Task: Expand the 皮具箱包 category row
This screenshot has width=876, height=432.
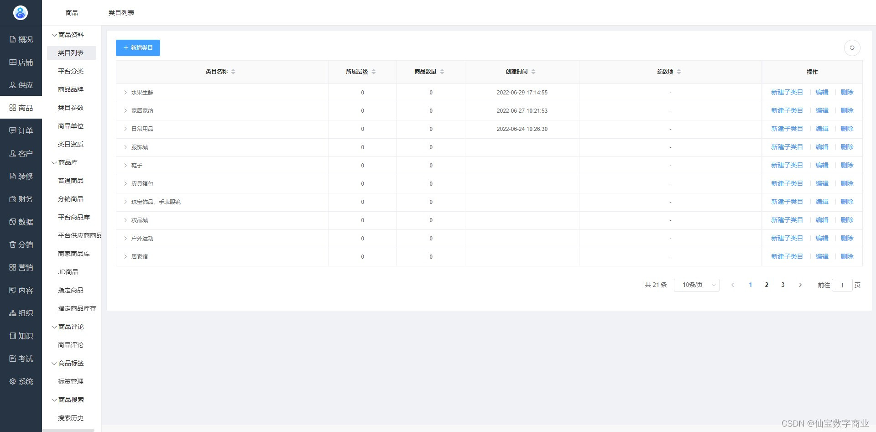Action: [125, 184]
